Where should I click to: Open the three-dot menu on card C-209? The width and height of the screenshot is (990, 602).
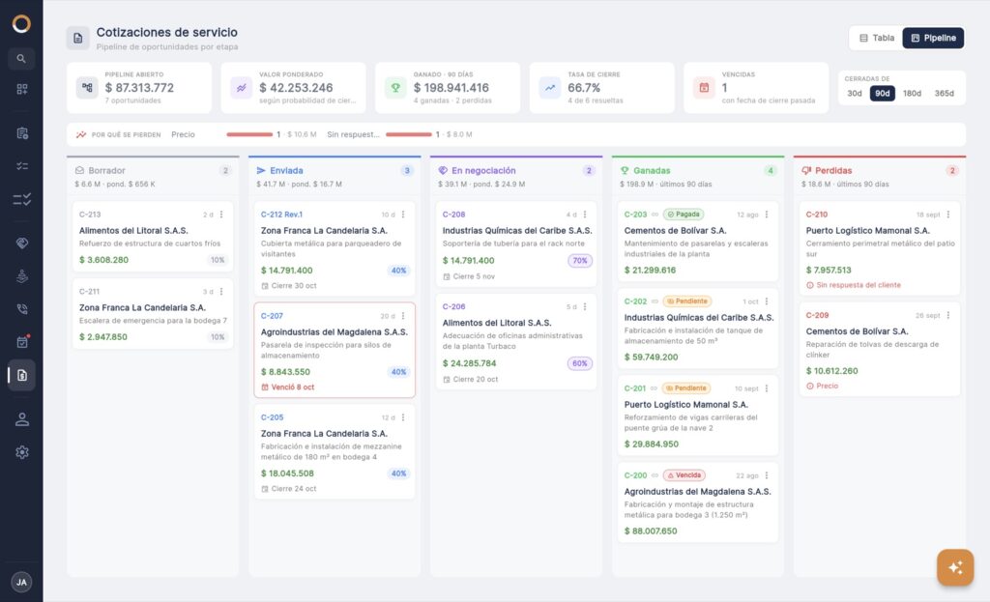pos(948,315)
